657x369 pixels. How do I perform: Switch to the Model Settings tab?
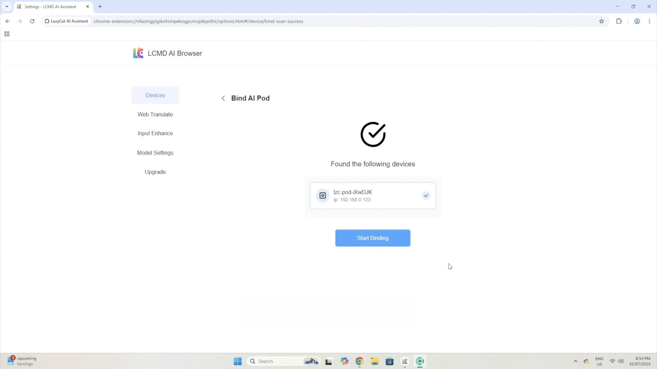tap(155, 153)
